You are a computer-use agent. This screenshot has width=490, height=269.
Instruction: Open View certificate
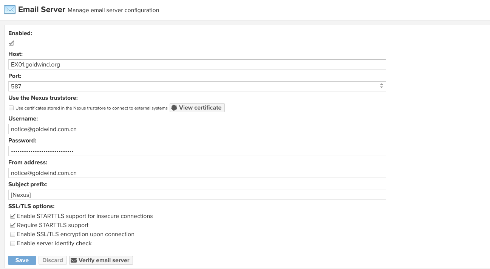pyautogui.click(x=197, y=108)
